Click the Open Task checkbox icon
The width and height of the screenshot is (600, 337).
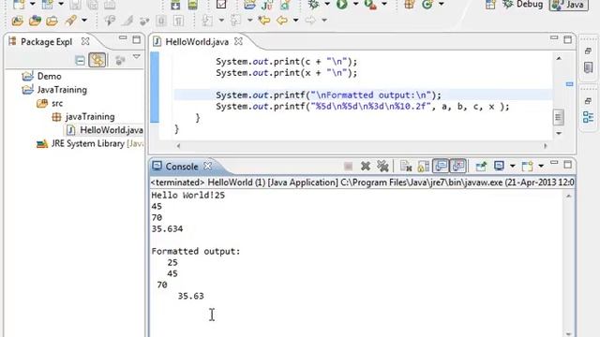(x=221, y=5)
